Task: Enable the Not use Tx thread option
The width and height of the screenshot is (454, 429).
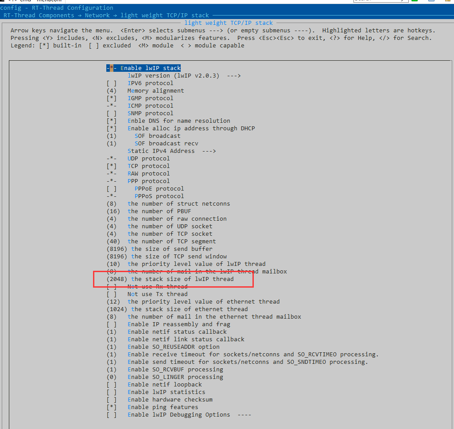Action: (x=112, y=294)
